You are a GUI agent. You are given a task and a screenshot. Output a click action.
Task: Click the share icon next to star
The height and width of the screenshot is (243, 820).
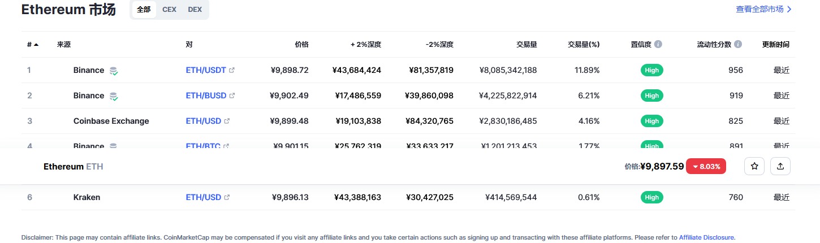[x=780, y=166]
